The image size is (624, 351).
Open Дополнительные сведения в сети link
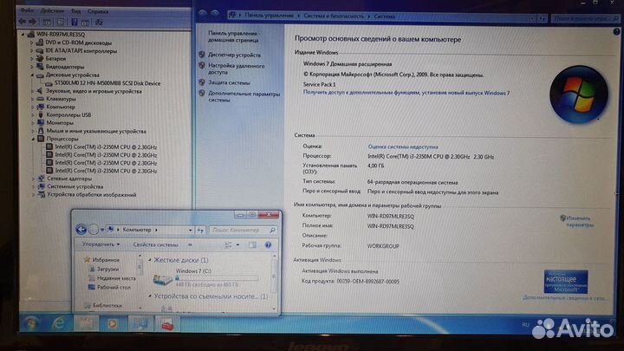point(564,297)
